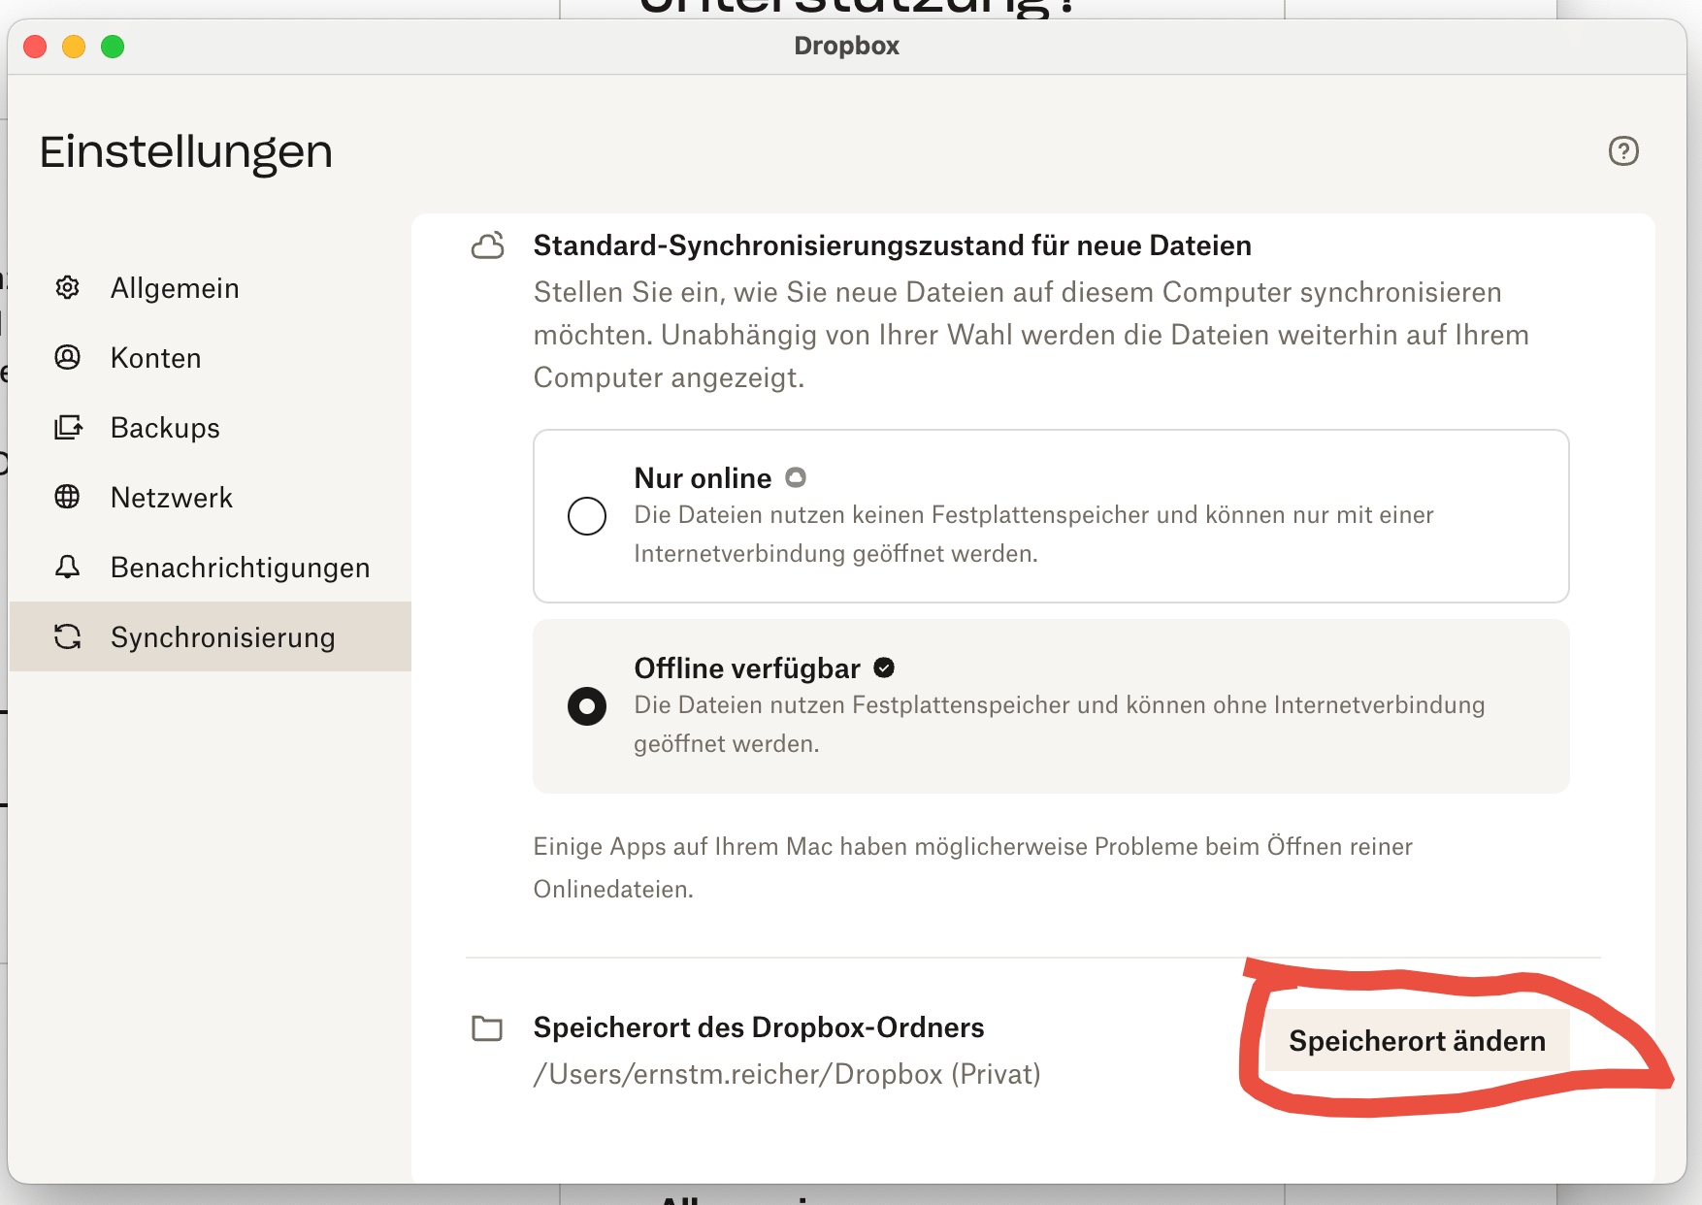The height and width of the screenshot is (1205, 1702).
Task: Open the Allgemein settings section
Action: coord(211,288)
